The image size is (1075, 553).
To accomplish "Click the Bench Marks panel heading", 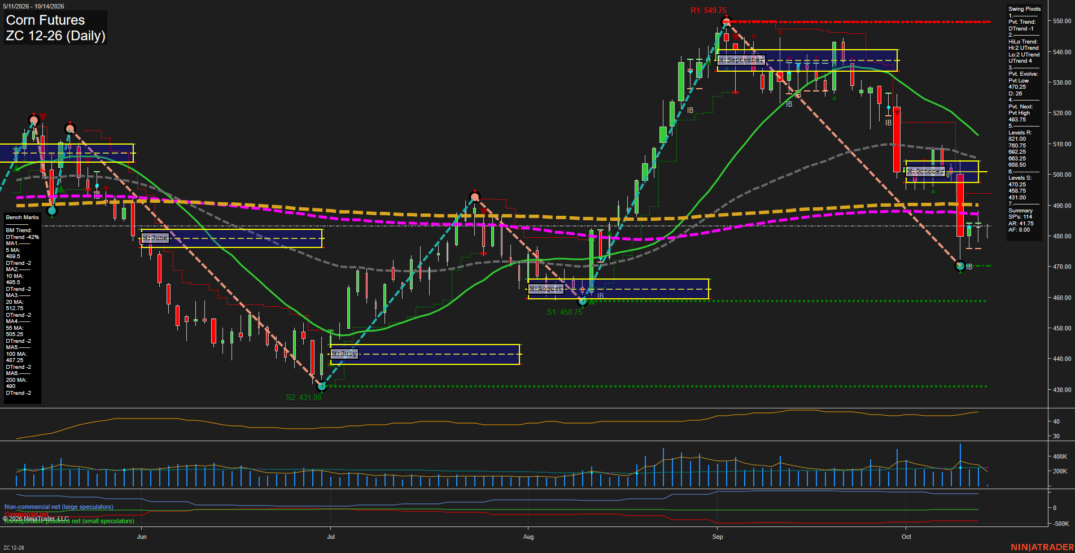I will [x=23, y=217].
